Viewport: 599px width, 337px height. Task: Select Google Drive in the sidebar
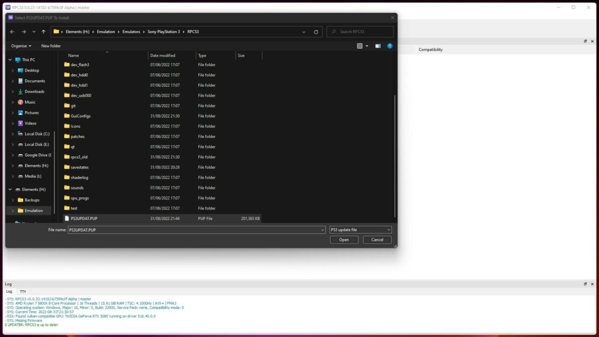coord(37,155)
